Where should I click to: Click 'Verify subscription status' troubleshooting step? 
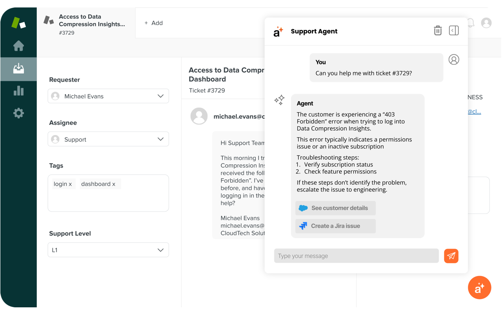coord(338,164)
